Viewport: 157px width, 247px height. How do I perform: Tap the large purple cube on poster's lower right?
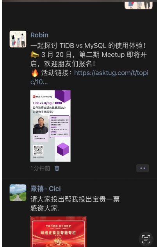click(x=63, y=149)
